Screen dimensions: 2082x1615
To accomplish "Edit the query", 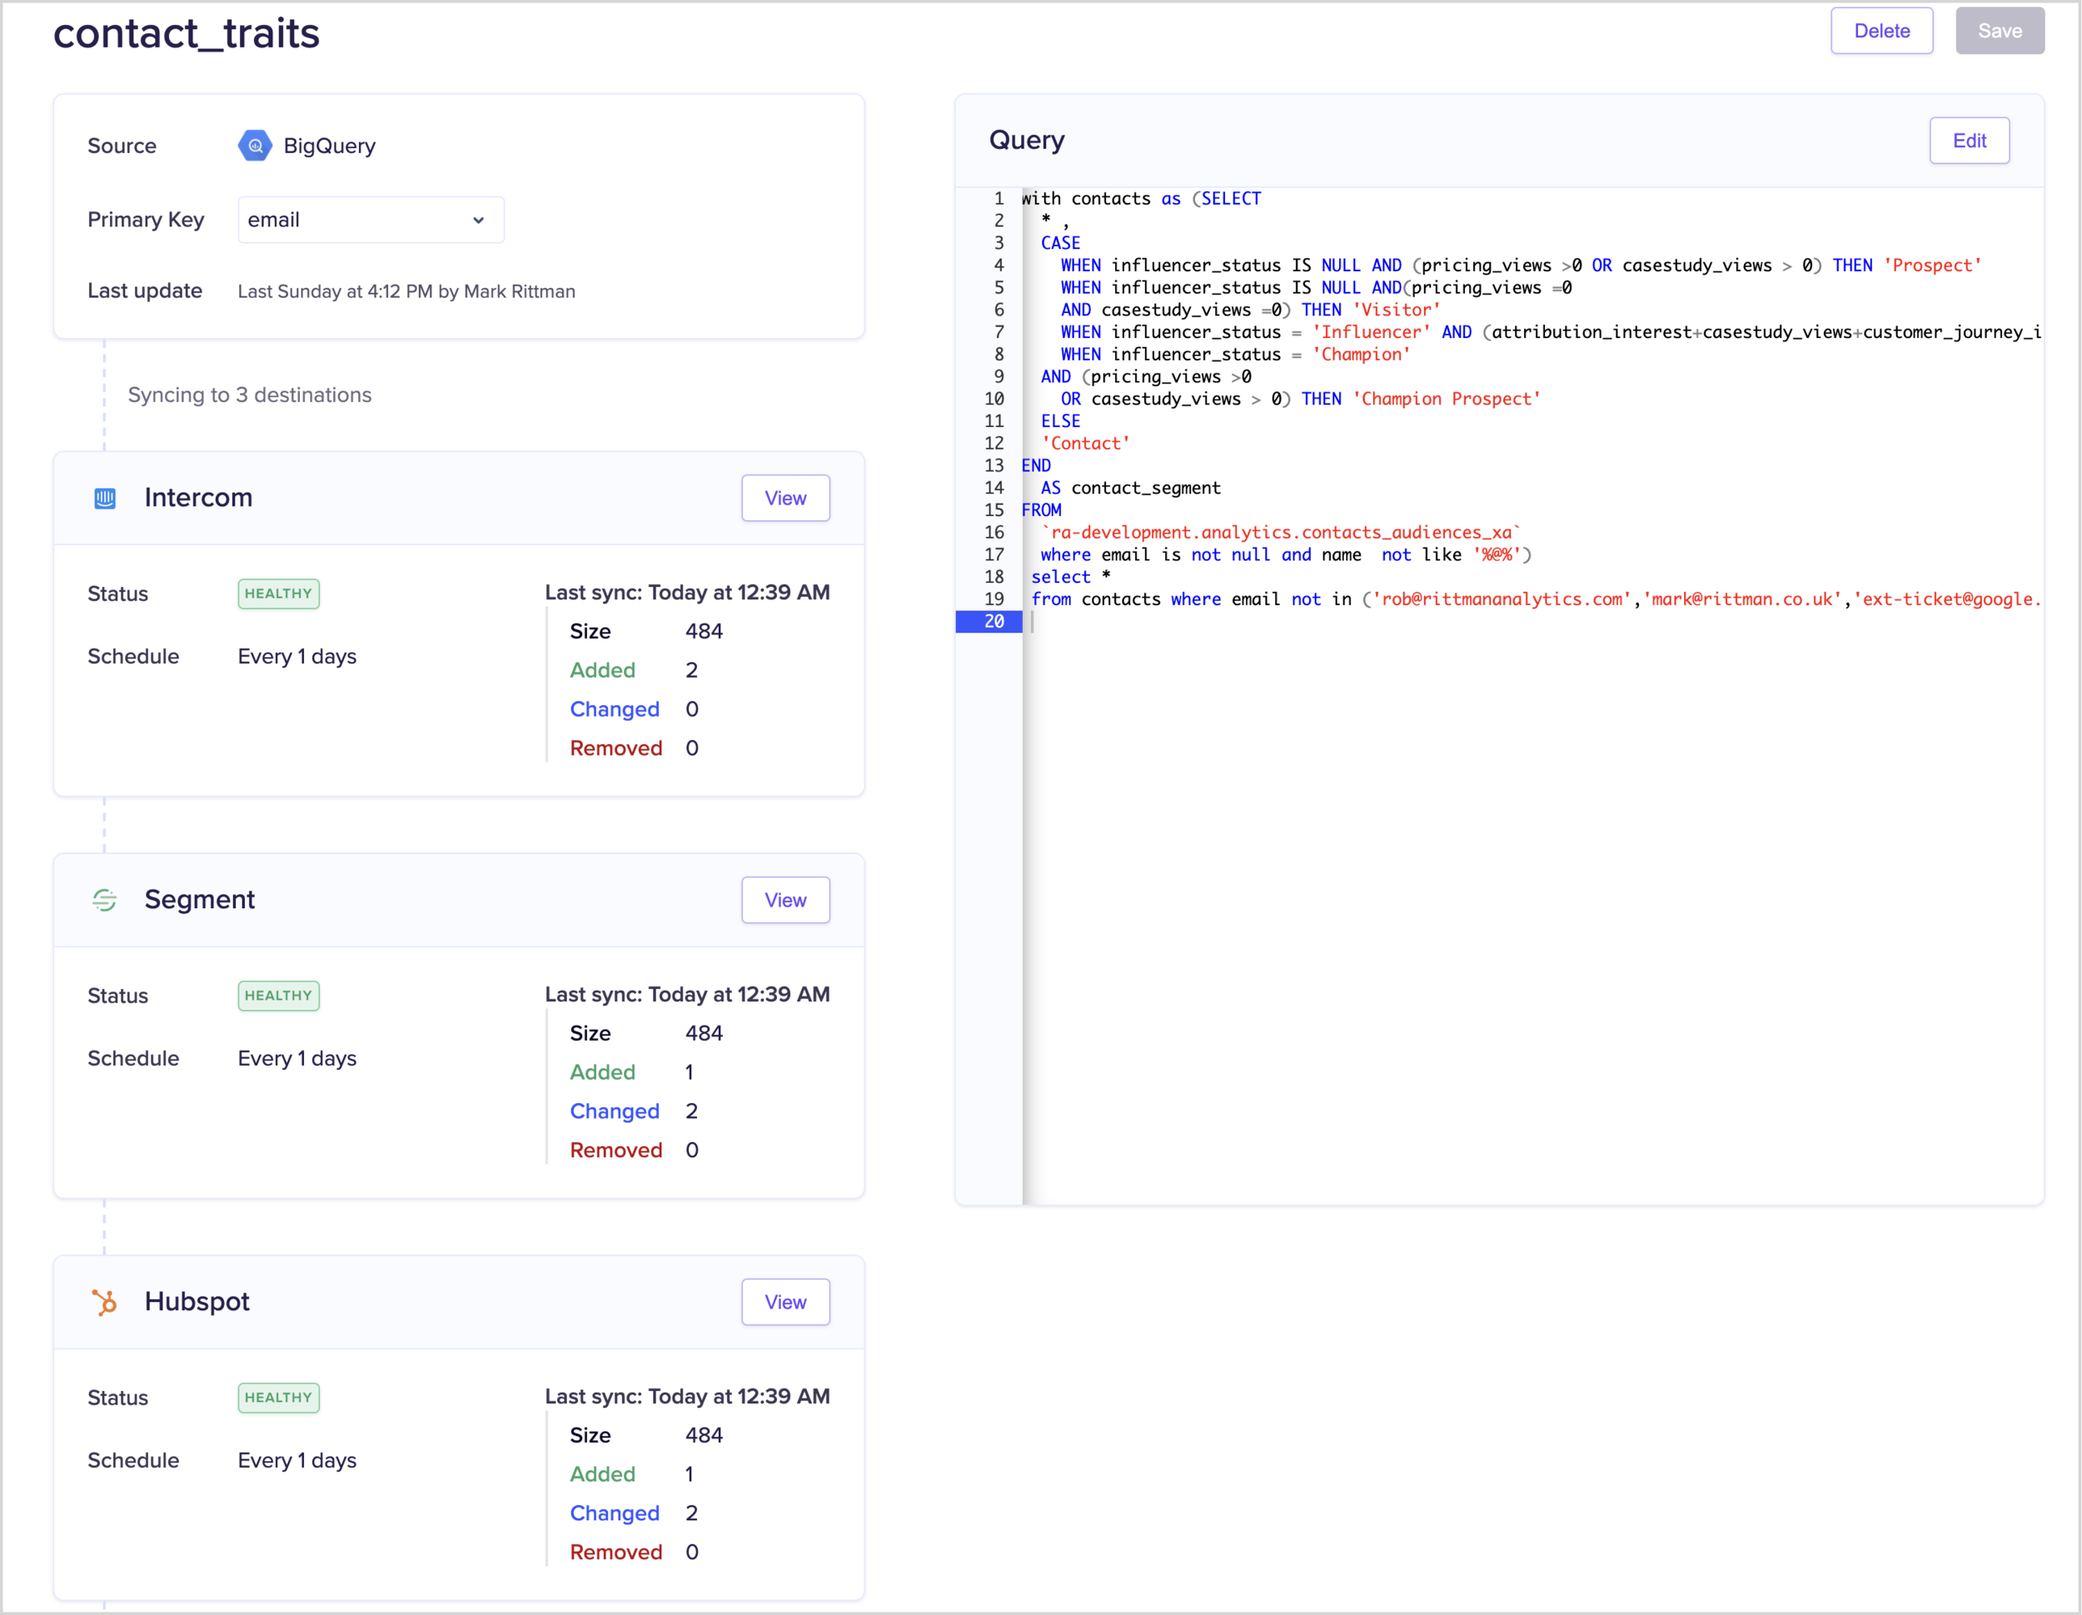I will click(1969, 141).
